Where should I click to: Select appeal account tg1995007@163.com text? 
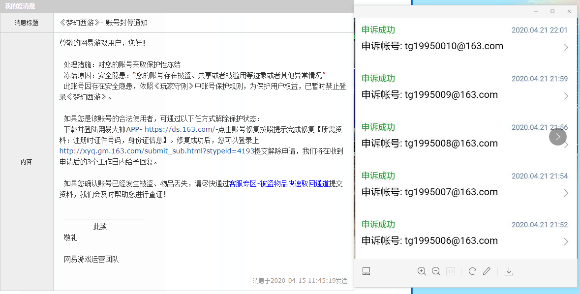coord(451,192)
